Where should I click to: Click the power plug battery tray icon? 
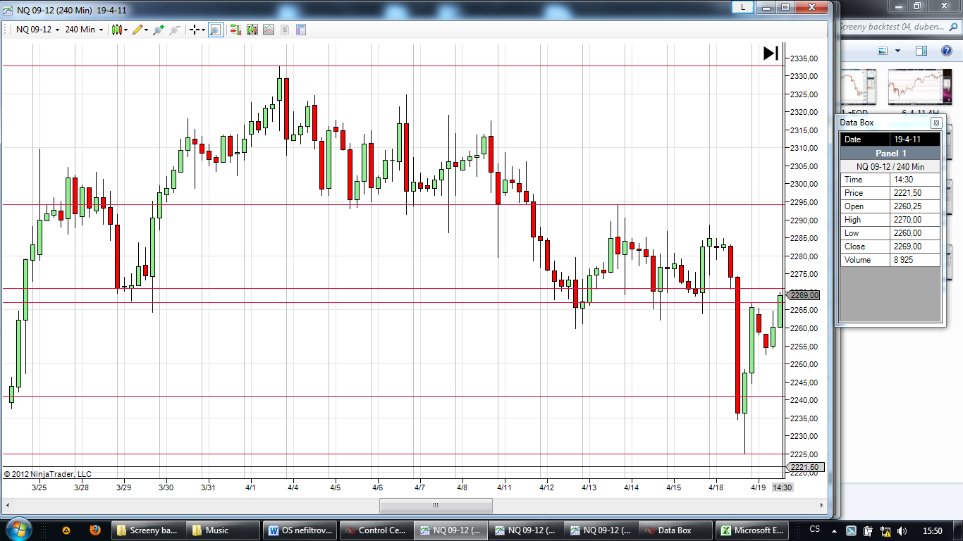pos(868,530)
